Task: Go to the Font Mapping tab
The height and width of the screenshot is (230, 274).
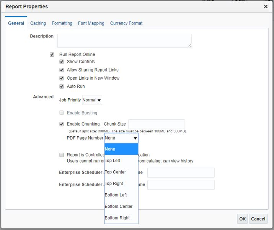Action: [91, 23]
